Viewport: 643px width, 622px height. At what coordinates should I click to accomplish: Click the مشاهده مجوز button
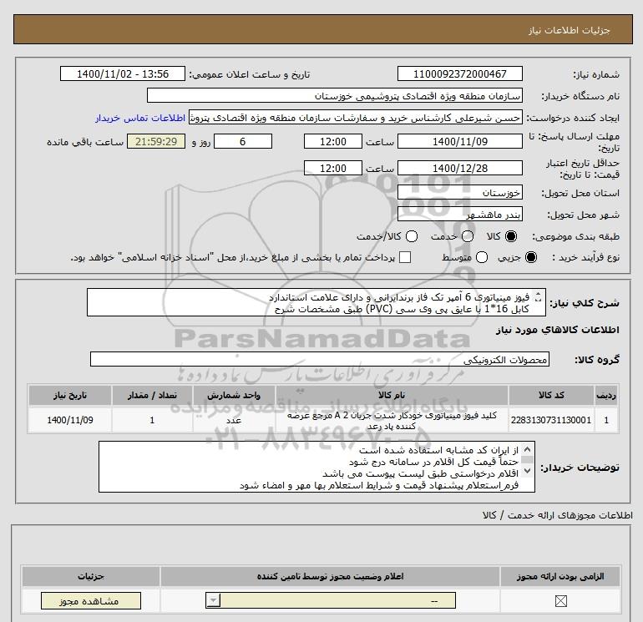tap(91, 601)
